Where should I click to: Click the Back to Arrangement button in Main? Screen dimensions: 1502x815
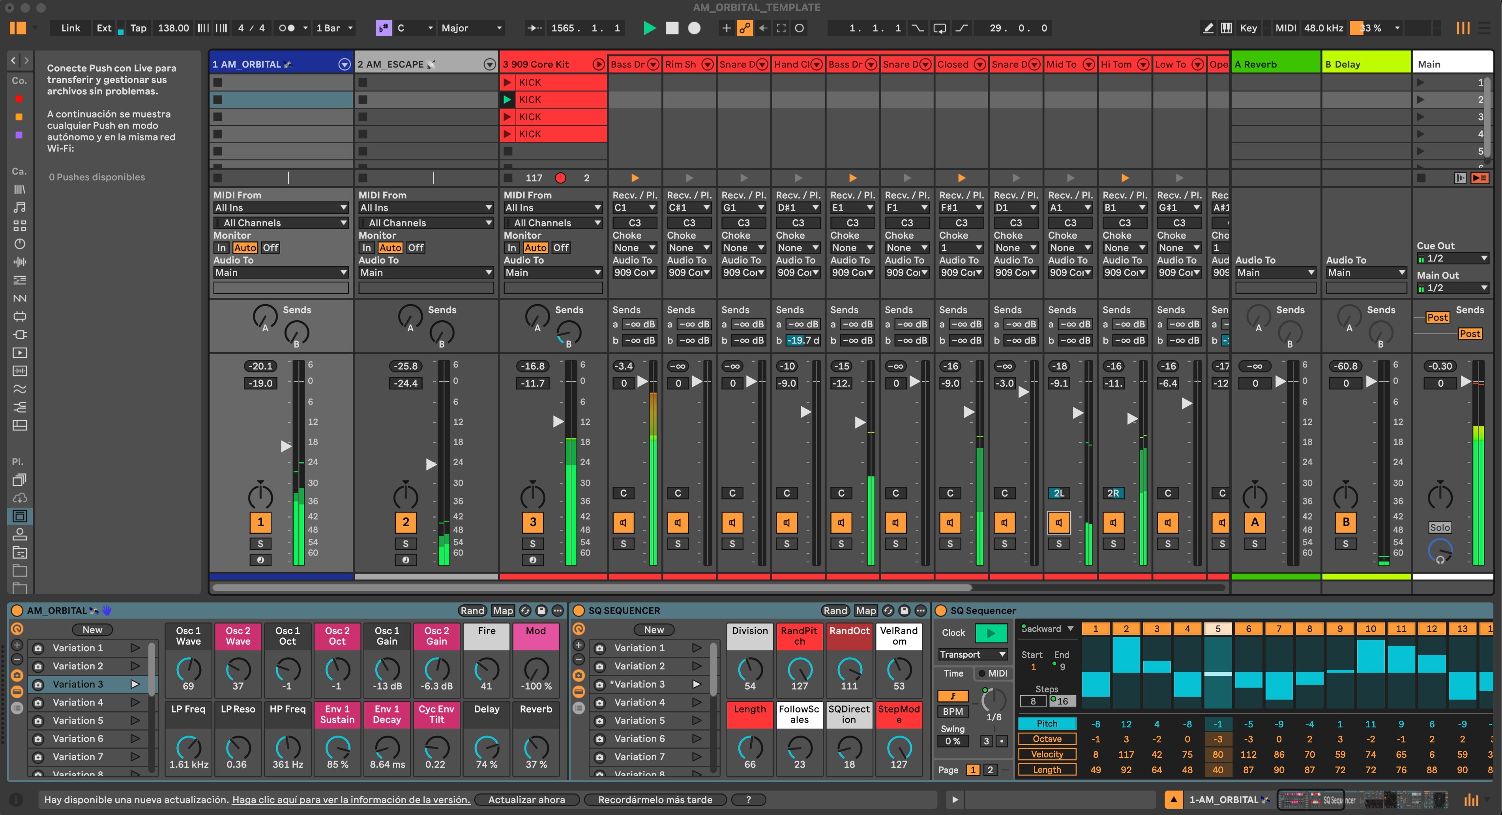pos(1480,178)
